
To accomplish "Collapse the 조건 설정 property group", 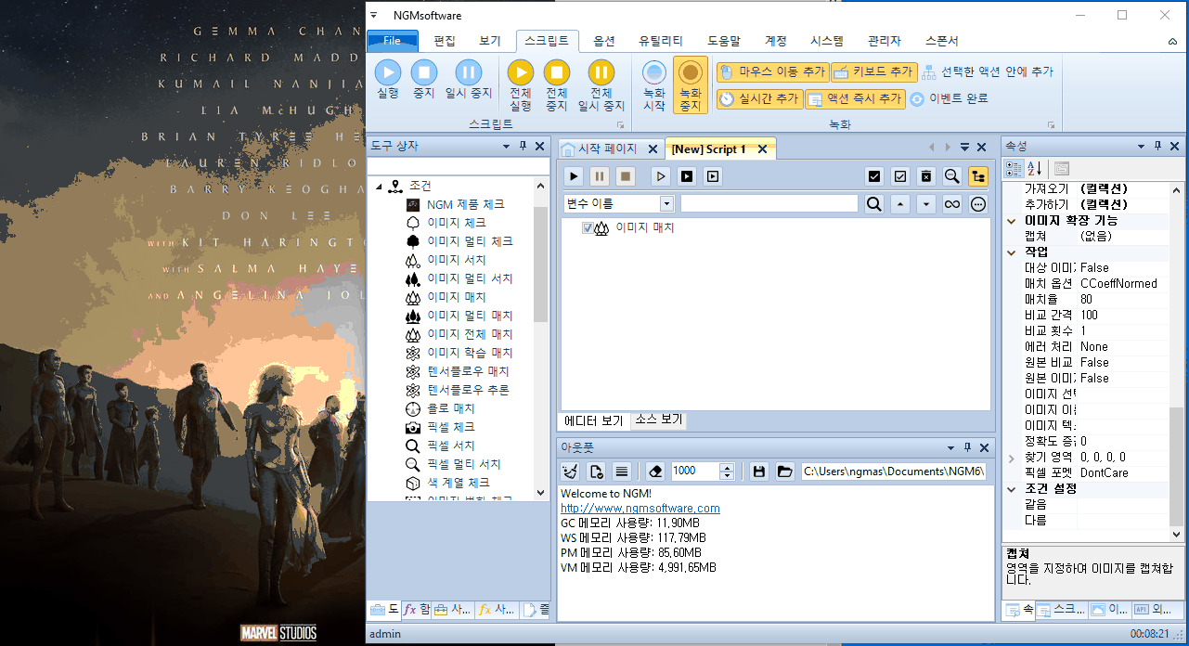I will click(1012, 489).
